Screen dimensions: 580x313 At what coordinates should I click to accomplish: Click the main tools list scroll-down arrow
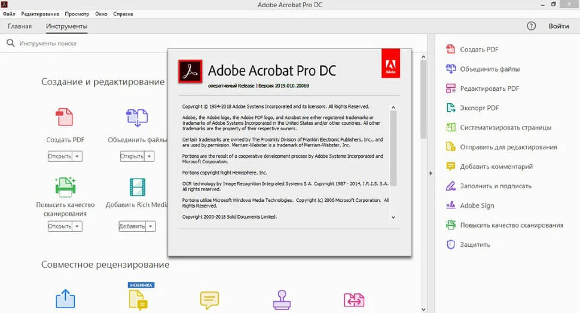tap(423, 309)
